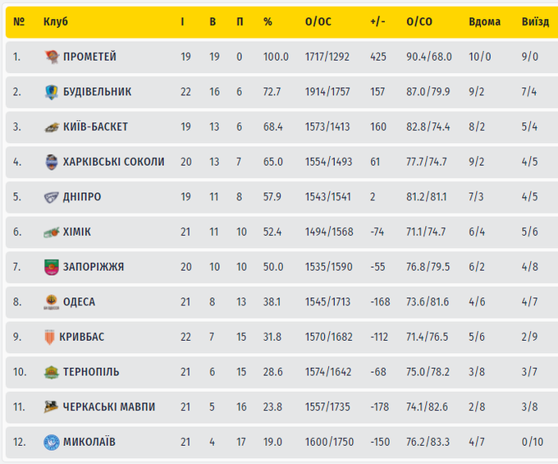Click the МИКОЛАЇВ team name link
558x464 pixels.
tap(89, 442)
